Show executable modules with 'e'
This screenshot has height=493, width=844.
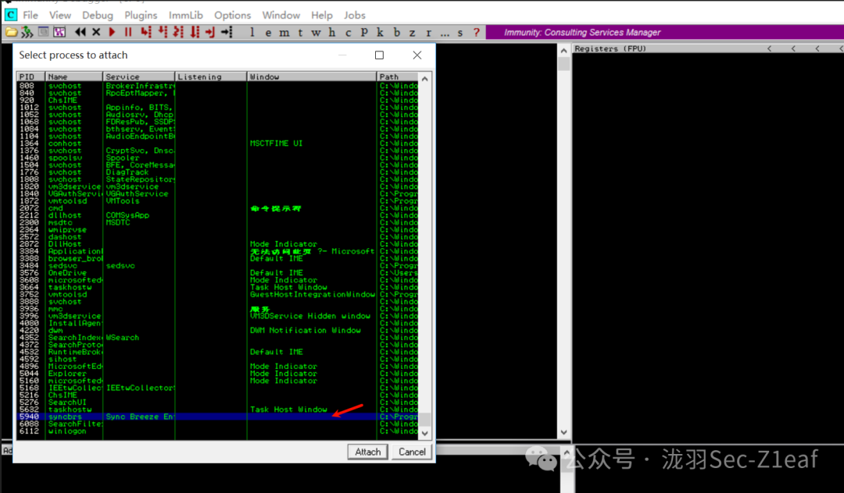(x=268, y=32)
